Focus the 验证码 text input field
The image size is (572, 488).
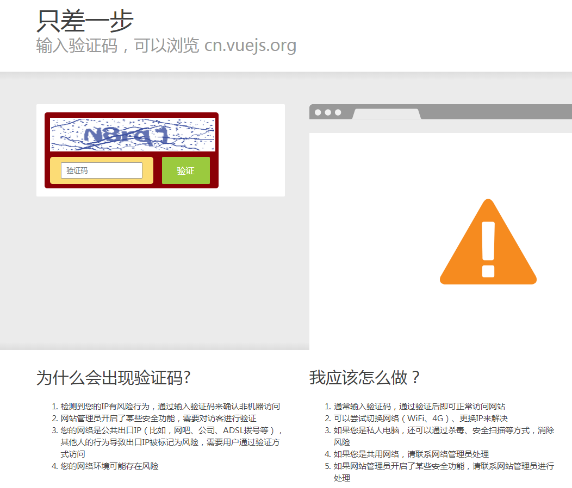pyautogui.click(x=102, y=170)
